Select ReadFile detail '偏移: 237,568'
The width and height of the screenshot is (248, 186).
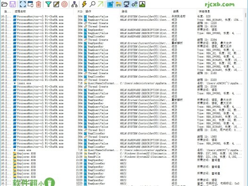click(x=220, y=153)
